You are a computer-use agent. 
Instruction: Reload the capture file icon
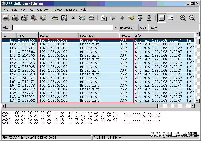82,18
